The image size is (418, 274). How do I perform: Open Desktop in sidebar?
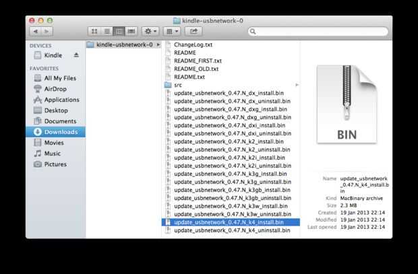coord(55,110)
